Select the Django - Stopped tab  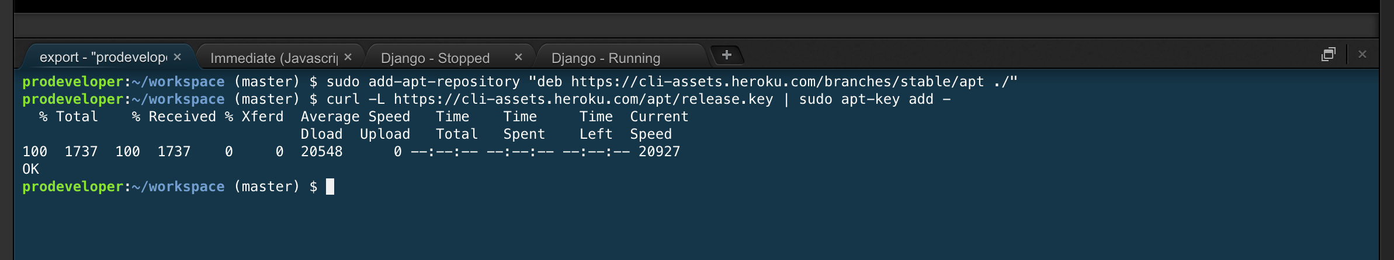click(x=435, y=58)
